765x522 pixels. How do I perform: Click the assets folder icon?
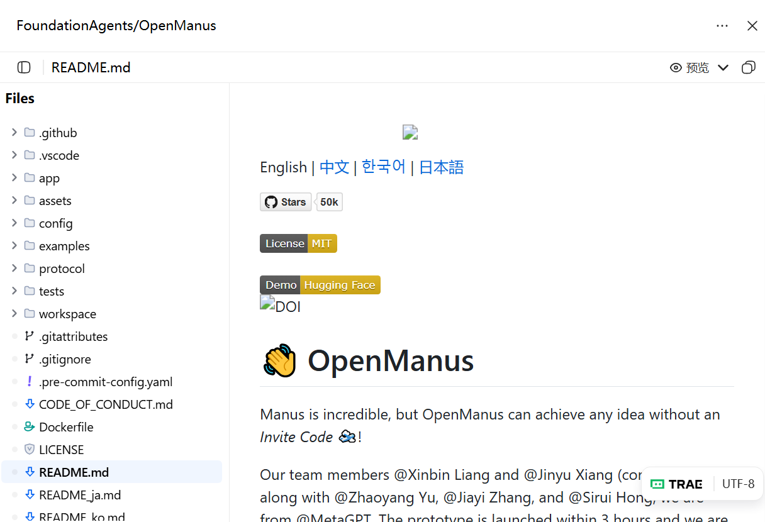(x=30, y=200)
